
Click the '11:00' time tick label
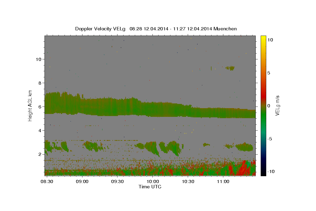click(223, 182)
